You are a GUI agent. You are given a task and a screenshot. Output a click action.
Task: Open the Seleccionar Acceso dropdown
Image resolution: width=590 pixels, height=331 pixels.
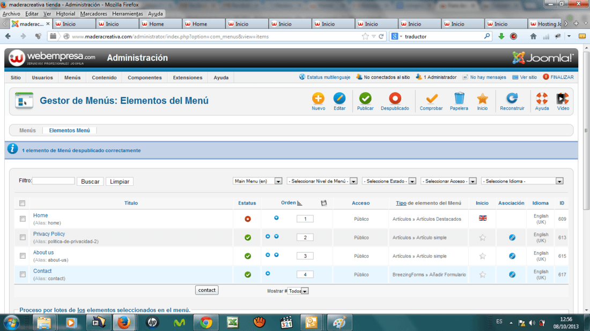point(448,181)
